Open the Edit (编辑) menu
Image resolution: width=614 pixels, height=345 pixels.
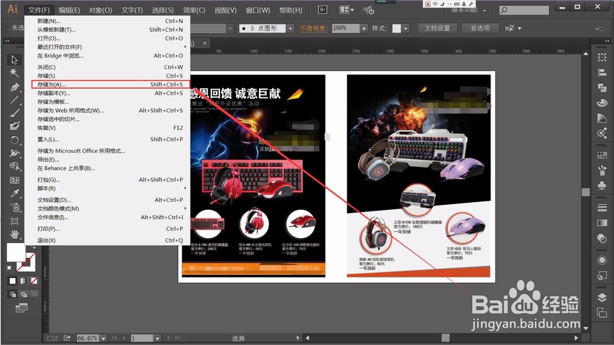(x=69, y=10)
